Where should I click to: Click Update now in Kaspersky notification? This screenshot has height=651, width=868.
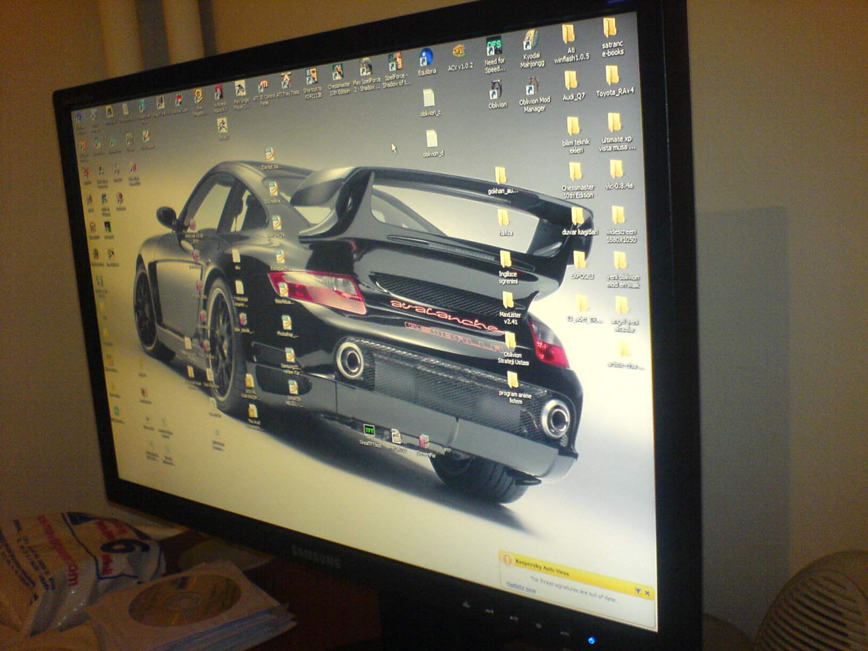tap(521, 587)
